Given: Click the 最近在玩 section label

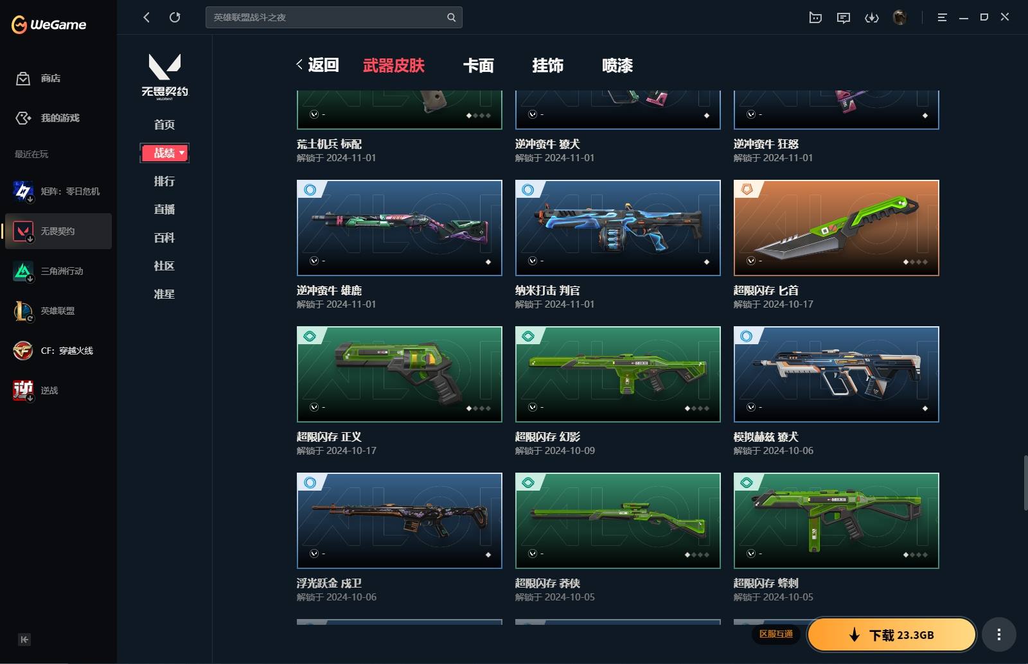Looking at the screenshot, I should pos(31,154).
